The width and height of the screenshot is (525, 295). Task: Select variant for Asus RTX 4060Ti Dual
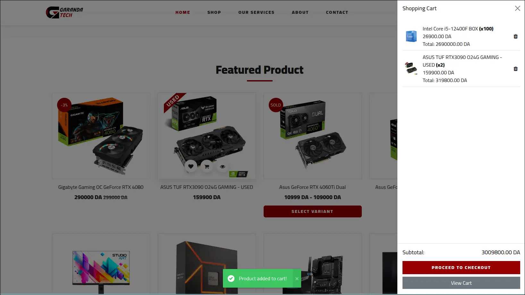(x=313, y=212)
